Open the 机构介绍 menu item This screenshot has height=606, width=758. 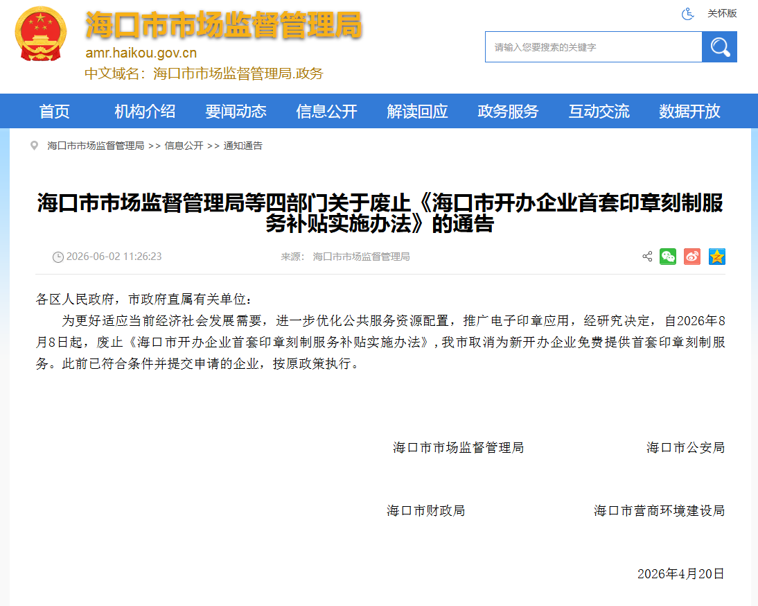point(145,111)
